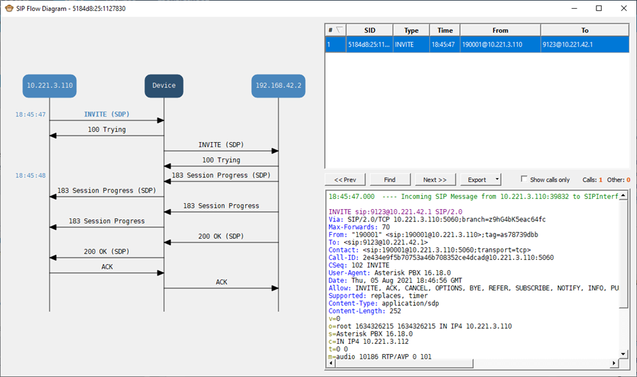Image resolution: width=637 pixels, height=377 pixels.
Task: Click the first 200 OK (SDP) message
Action: tap(221, 237)
